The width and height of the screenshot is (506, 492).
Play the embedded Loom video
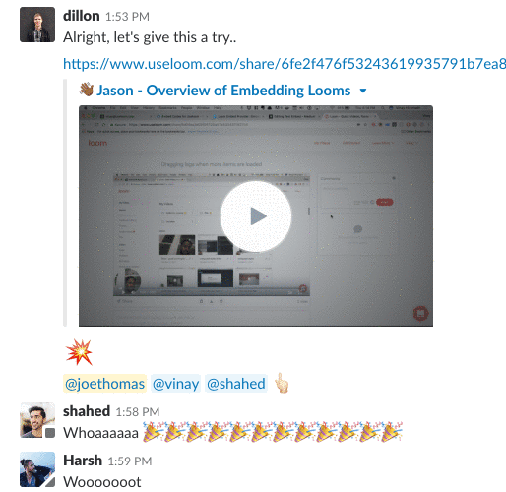tap(256, 216)
